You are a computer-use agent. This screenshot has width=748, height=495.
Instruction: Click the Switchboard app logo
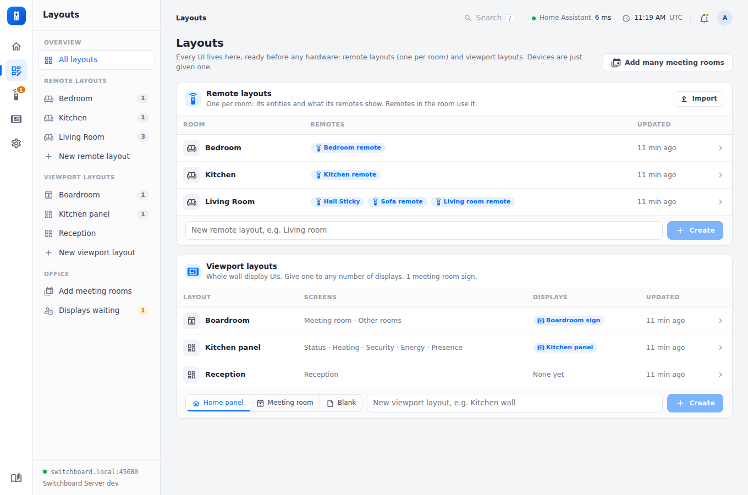coord(16,16)
